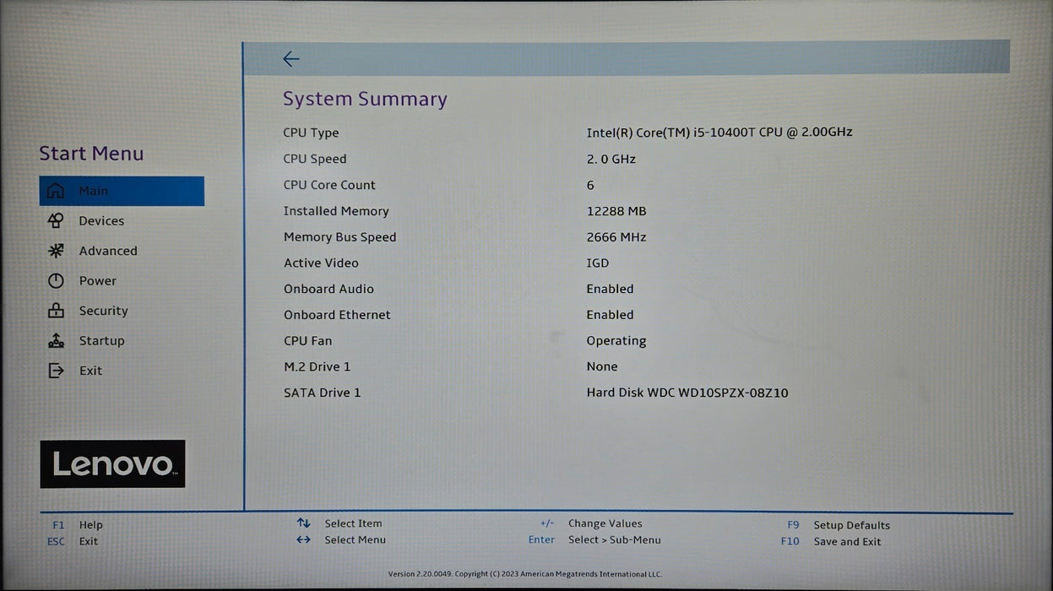1053x591 pixels.
Task: Click the IGD value
Action: pyautogui.click(x=598, y=263)
